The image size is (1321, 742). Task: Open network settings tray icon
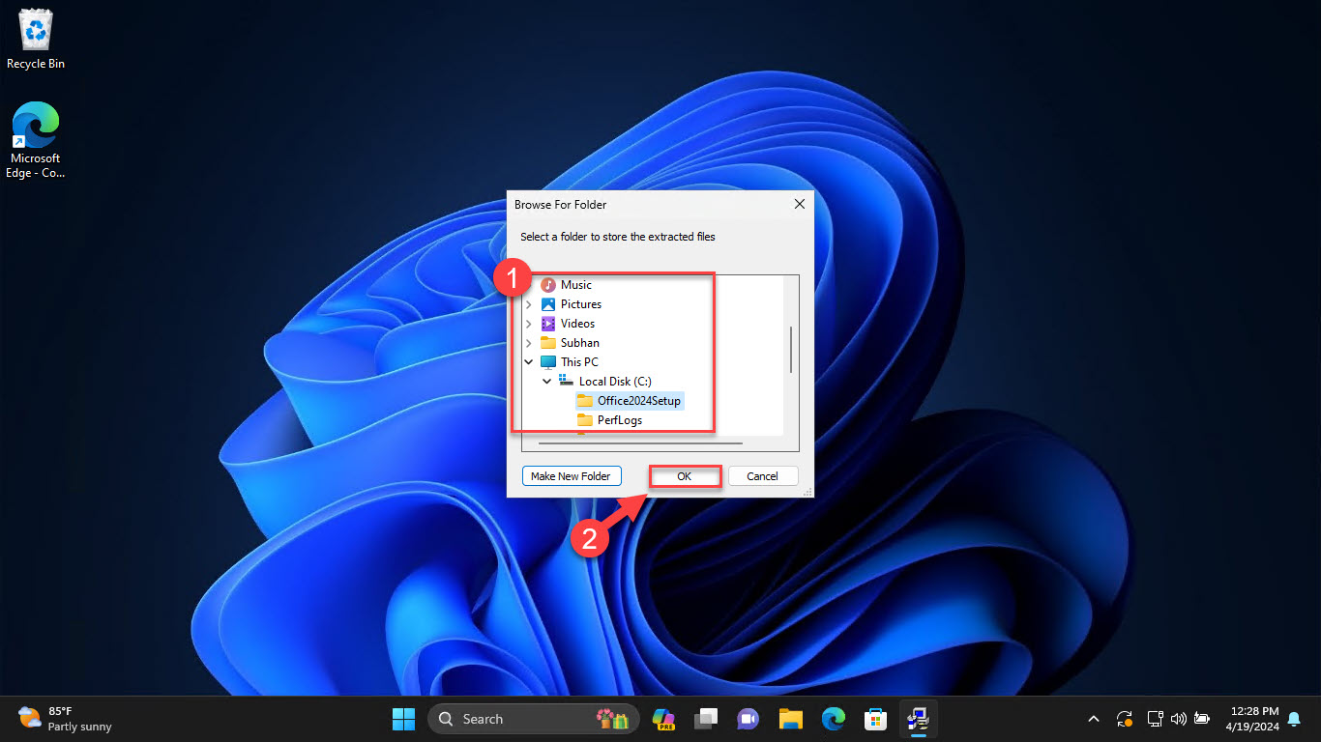pos(1155,719)
